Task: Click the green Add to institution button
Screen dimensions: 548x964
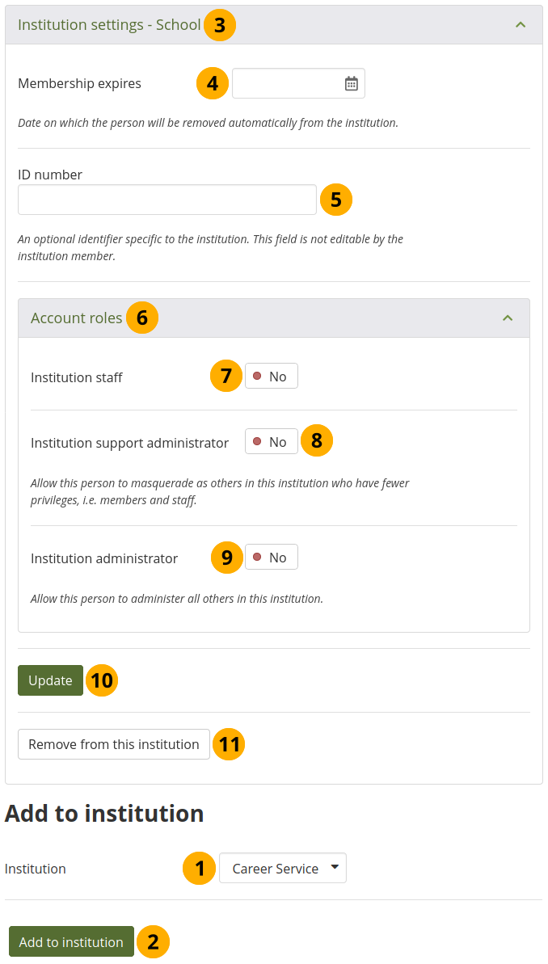Action: pos(71,942)
